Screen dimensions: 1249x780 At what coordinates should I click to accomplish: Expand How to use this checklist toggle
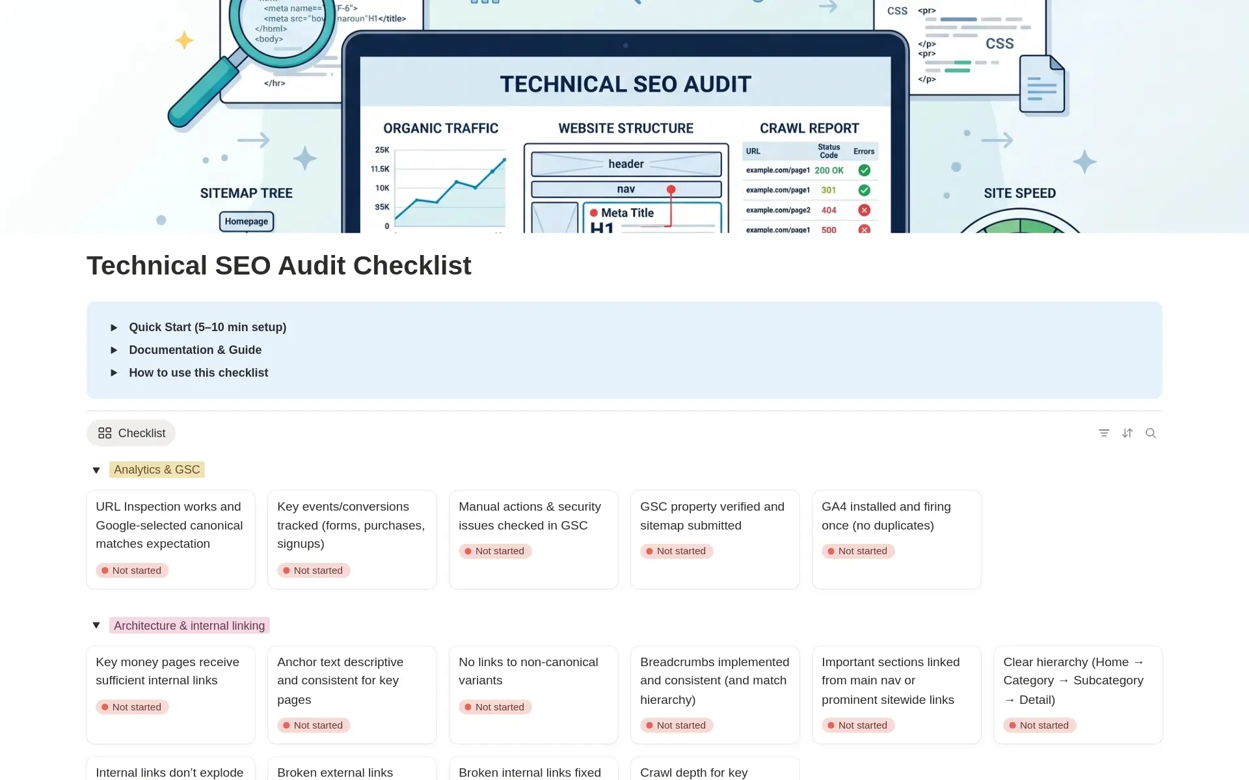point(114,373)
